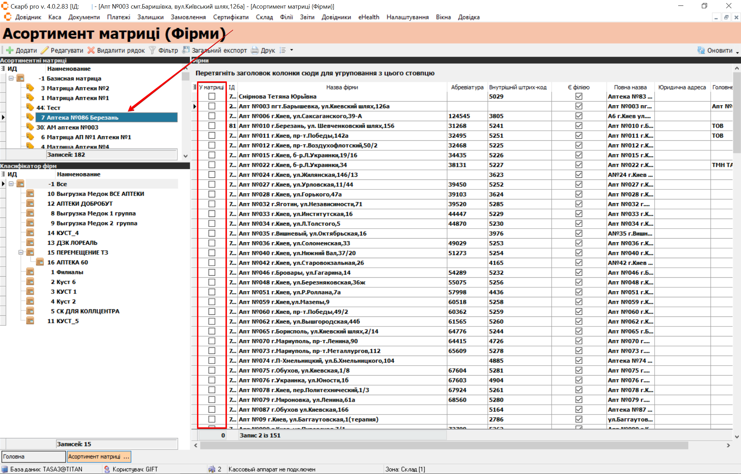
Task: Collapse the Базисная матрица tree node
Action: point(11,78)
